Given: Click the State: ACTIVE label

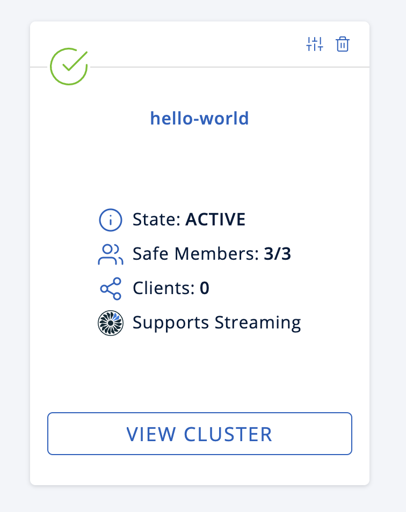Looking at the screenshot, I should pyautogui.click(x=189, y=220).
